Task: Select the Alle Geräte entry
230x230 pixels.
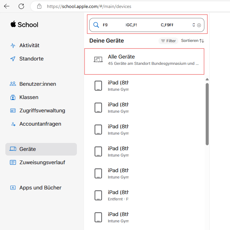Action: [144, 61]
